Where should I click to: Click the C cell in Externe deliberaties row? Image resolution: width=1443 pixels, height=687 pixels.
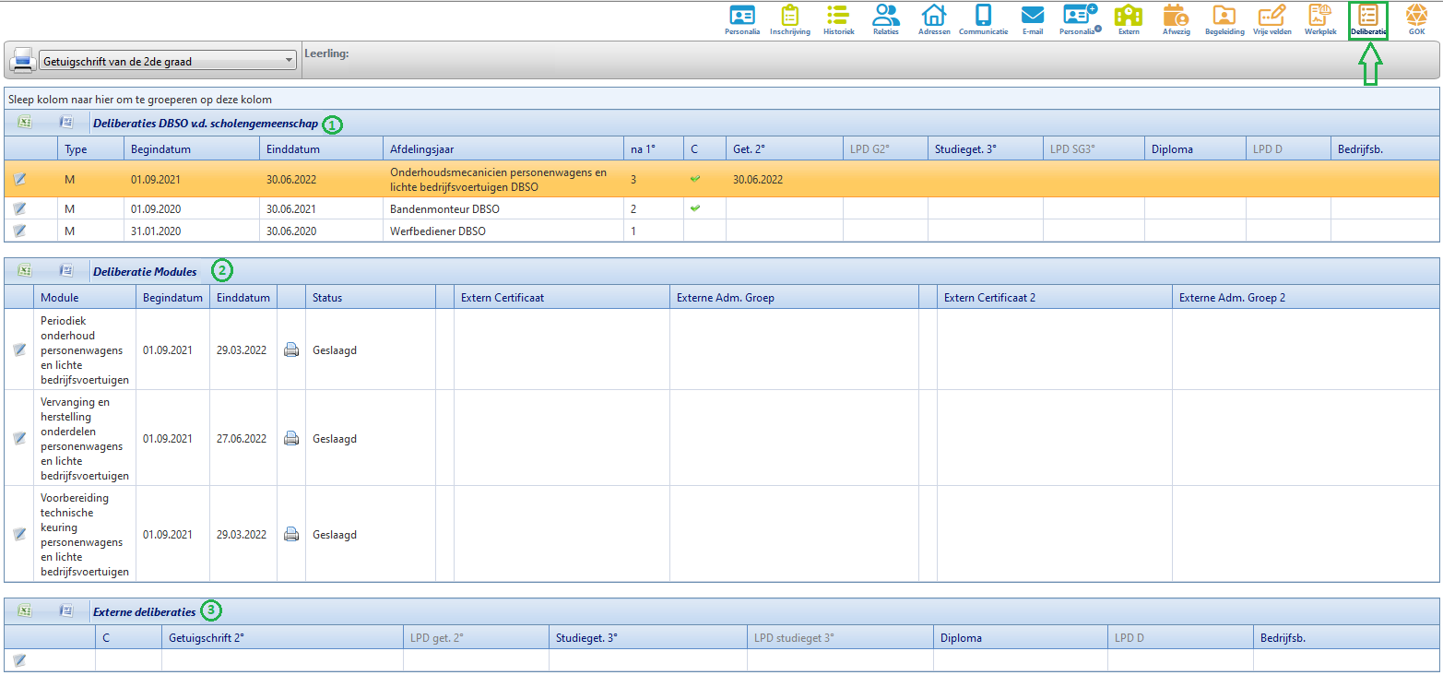coord(128,660)
